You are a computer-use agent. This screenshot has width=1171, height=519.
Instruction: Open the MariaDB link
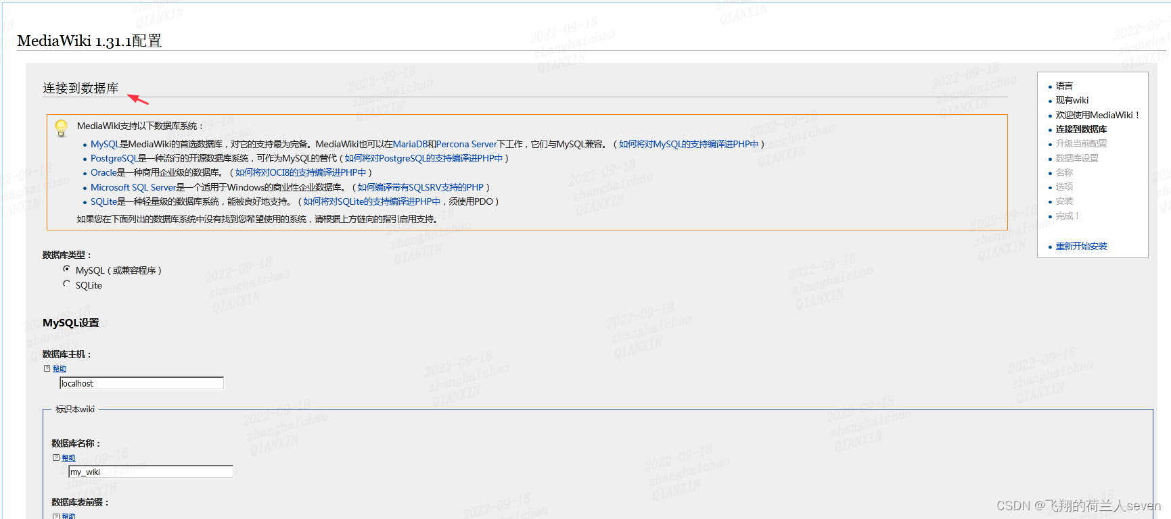(x=410, y=144)
